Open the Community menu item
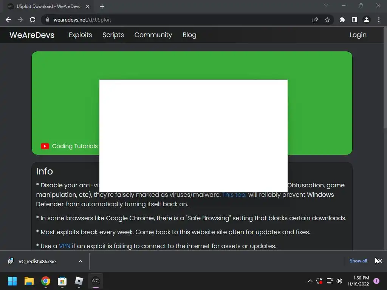This screenshot has height=290, width=387. pyautogui.click(x=153, y=35)
